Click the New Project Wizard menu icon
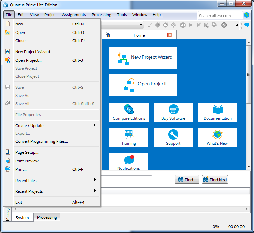Screen dimensions: 254x233 point(8,51)
